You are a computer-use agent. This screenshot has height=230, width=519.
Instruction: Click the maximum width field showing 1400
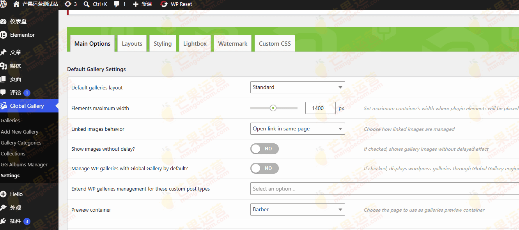[x=321, y=108]
